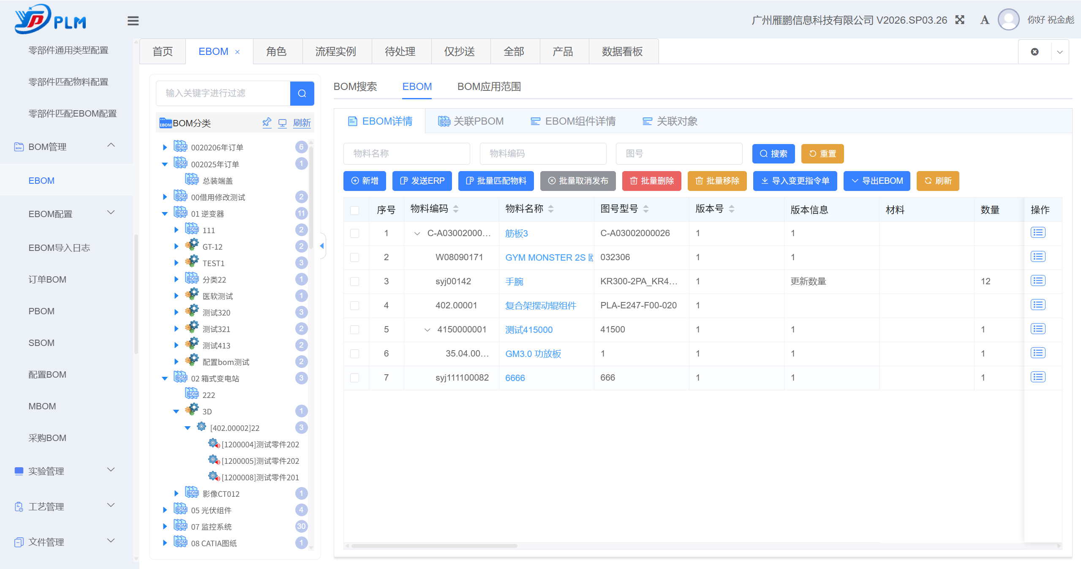Click the magnifier search button in tree filter
Viewport: 1081px width, 569px height.
[302, 93]
